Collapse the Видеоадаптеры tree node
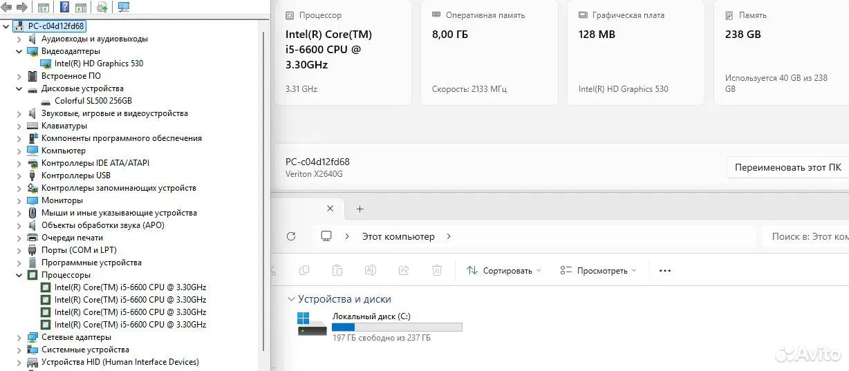The height and width of the screenshot is (371, 849). 19,51
